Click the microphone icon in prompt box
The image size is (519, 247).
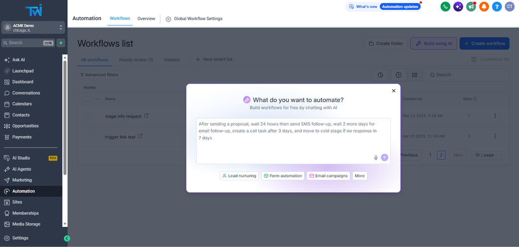tap(376, 158)
